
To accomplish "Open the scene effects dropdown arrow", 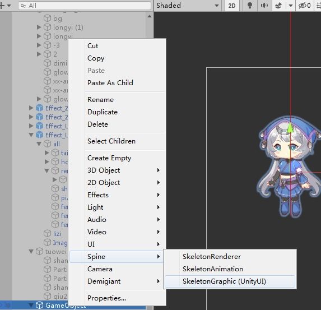I will click(291, 6).
